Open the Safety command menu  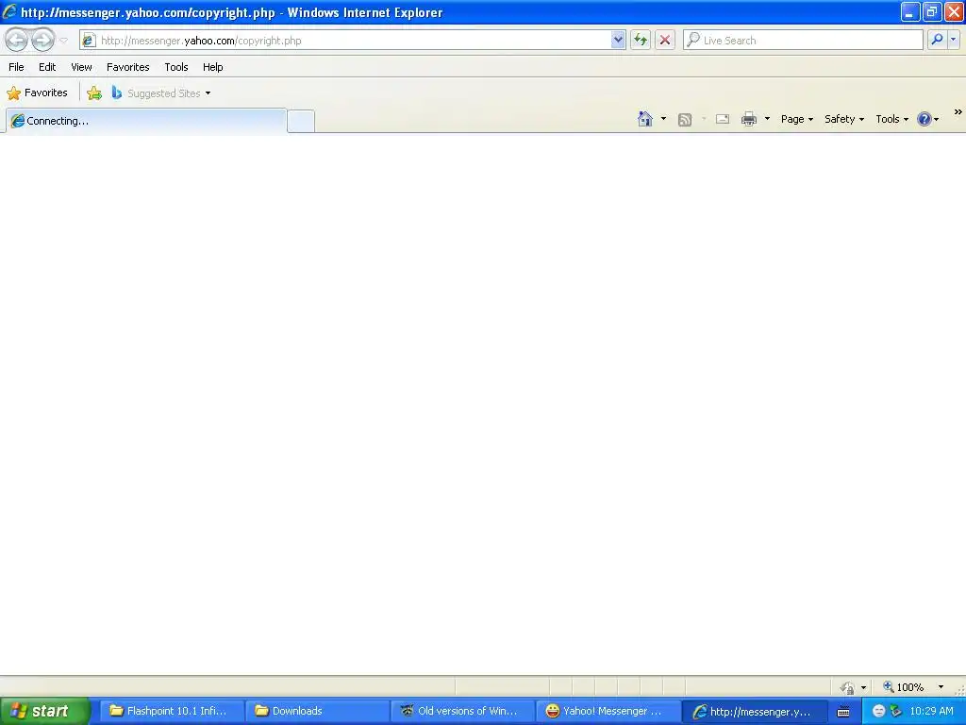point(843,119)
